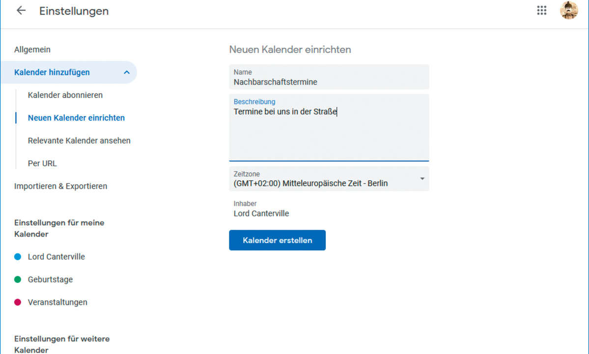The width and height of the screenshot is (589, 354).
Task: Click the Einstellungen für weitere Kalender heading
Action: tap(62, 344)
